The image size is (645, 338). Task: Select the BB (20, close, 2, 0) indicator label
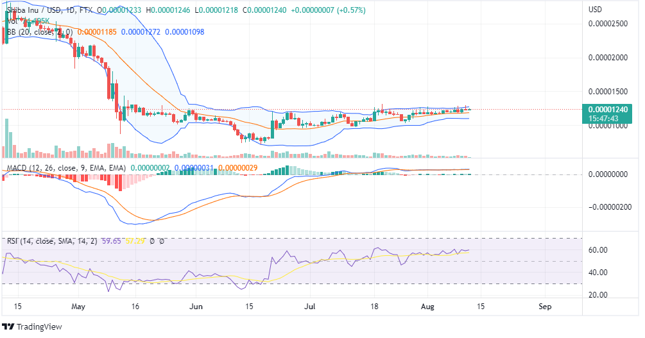tap(39, 31)
